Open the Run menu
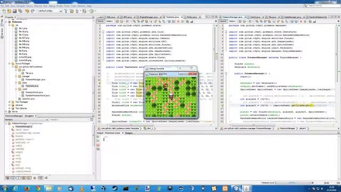This screenshot has height=192, width=341. coord(45,6)
